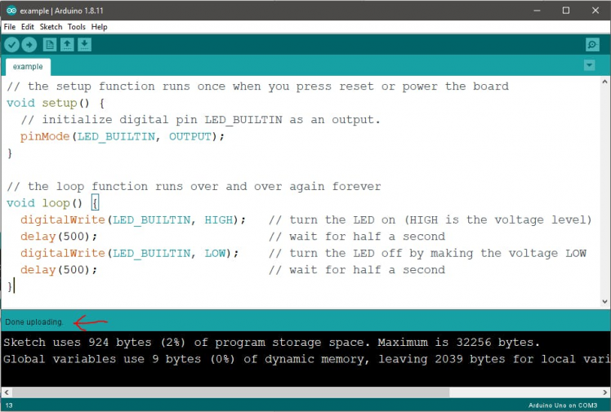
Task: Open the Serial Monitor magnifier icon
Action: (x=592, y=45)
